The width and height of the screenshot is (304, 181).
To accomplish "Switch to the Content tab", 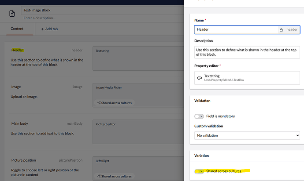I will tap(17, 29).
